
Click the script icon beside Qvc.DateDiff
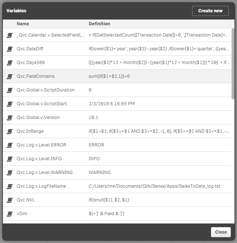pyautogui.click(x=10, y=49)
